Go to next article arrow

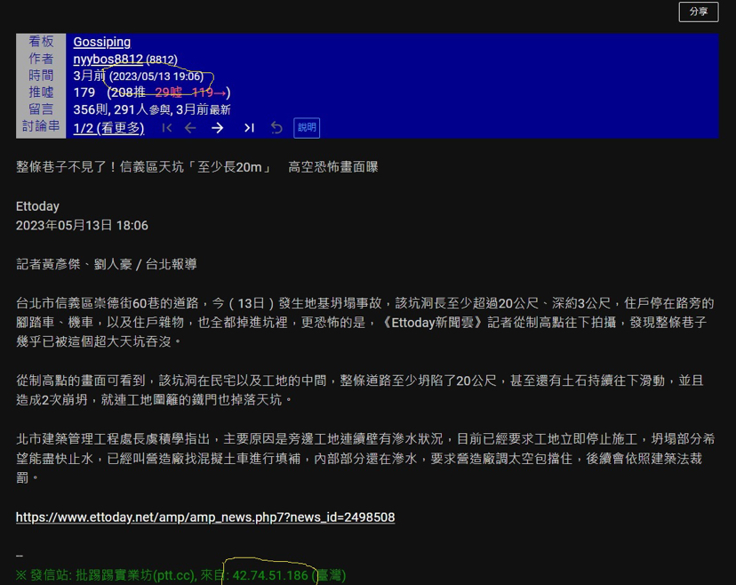click(217, 128)
